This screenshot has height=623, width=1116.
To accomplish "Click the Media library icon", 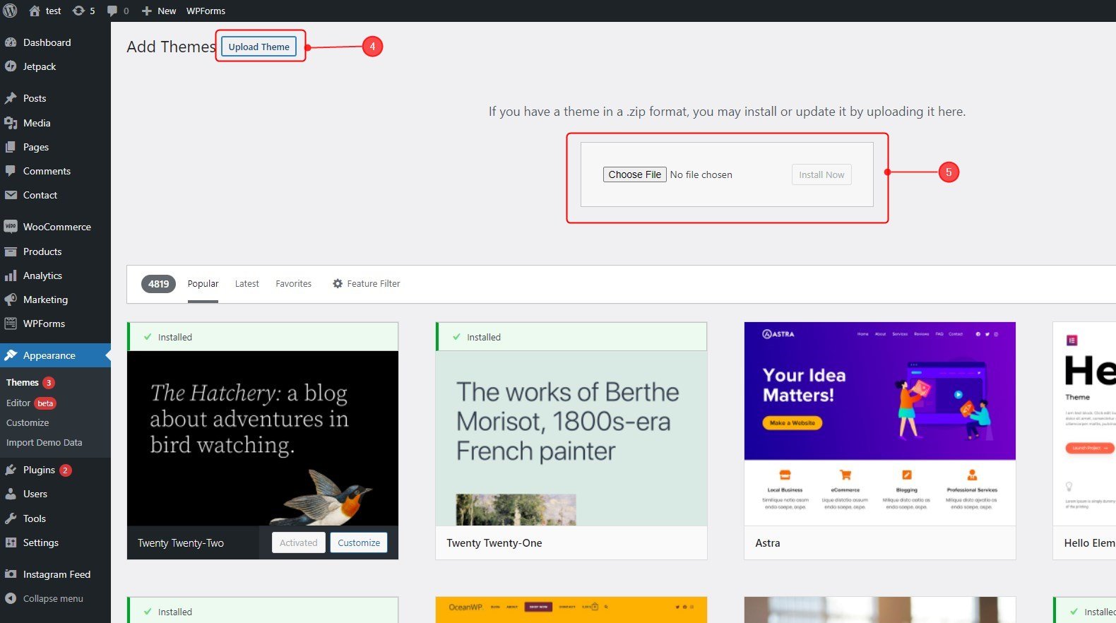I will pyautogui.click(x=11, y=123).
